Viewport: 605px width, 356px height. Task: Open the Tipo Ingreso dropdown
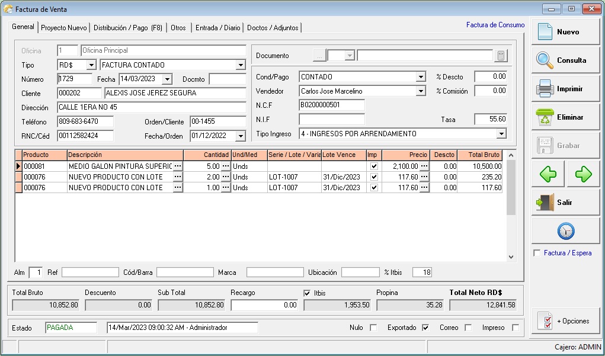[x=501, y=134]
